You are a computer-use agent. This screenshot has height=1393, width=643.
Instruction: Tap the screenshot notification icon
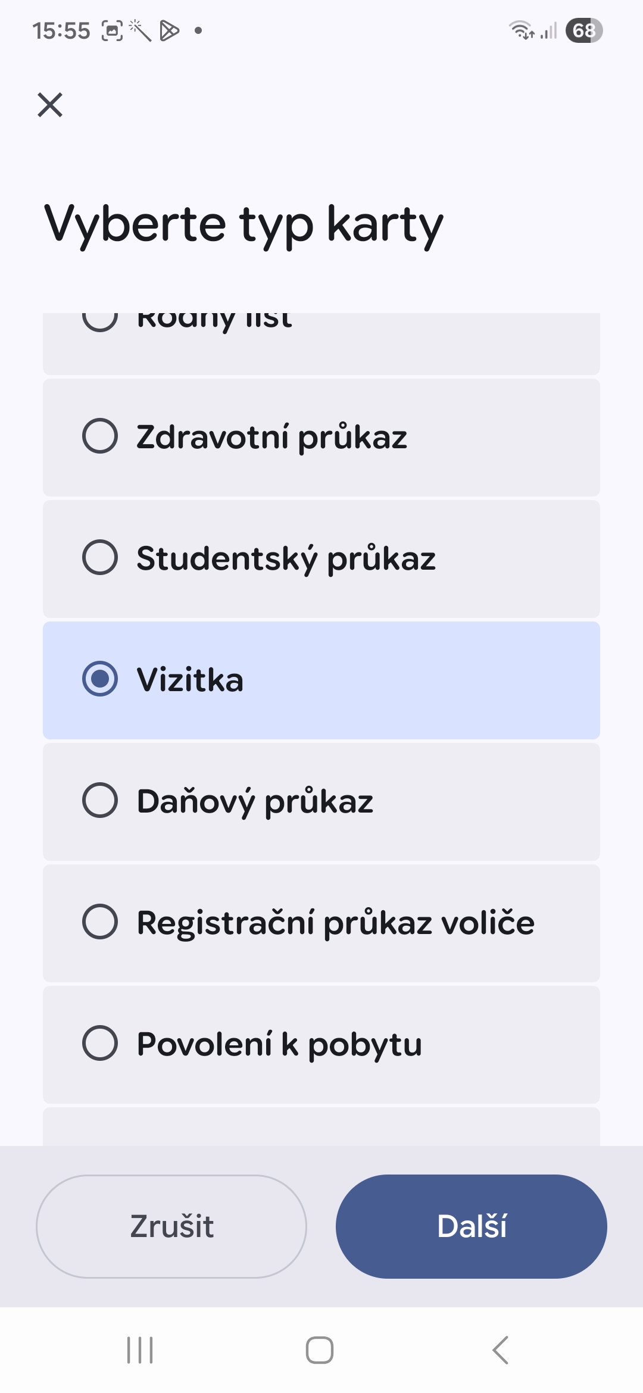[112, 30]
